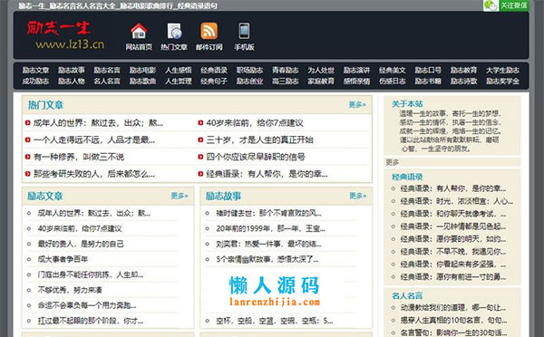The image size is (544, 337).
Task: Go to 励志电影 navigation item
Action: tap(142, 70)
